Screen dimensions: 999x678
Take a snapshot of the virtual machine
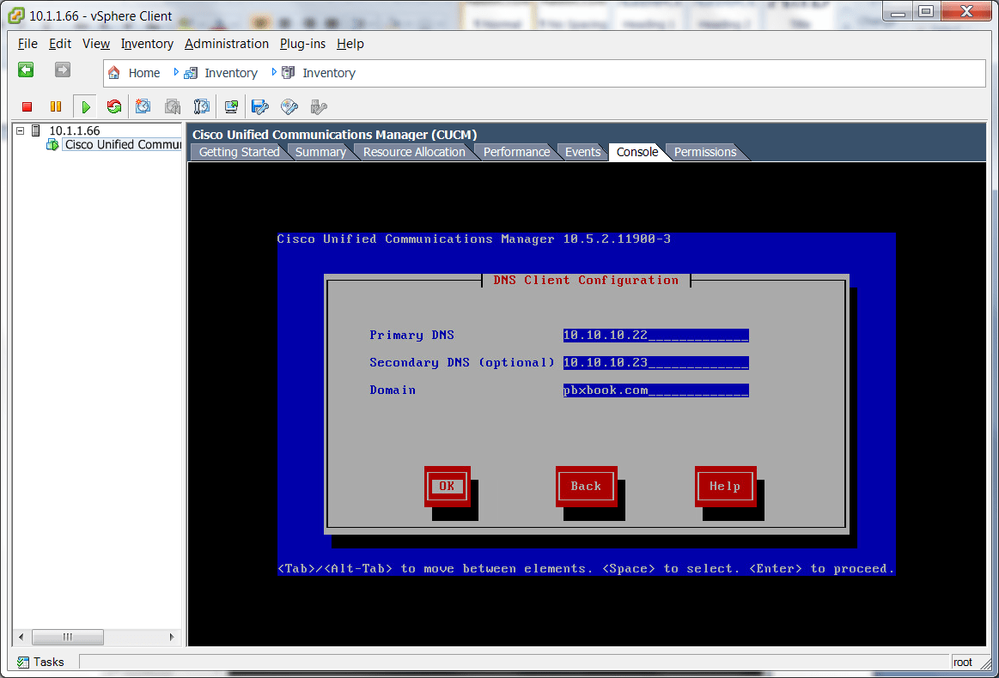click(143, 107)
